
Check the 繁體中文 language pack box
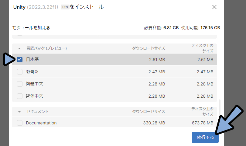click(x=20, y=84)
